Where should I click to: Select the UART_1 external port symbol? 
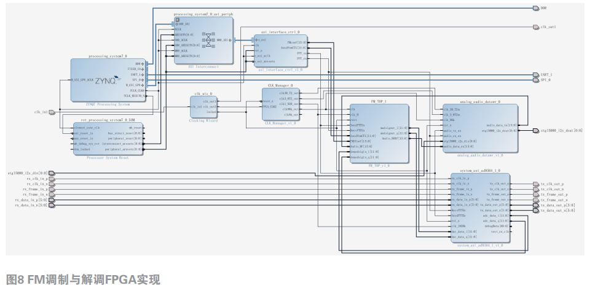tap(535, 74)
